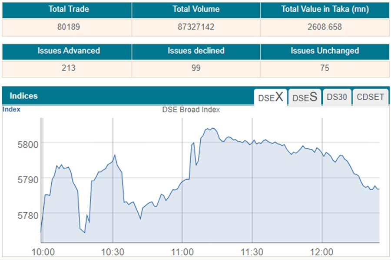391x260 pixels.
Task: Select the Issues Advanced header
Action: click(69, 51)
